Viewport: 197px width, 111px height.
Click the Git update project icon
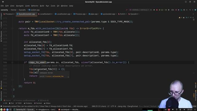pos(176,10)
